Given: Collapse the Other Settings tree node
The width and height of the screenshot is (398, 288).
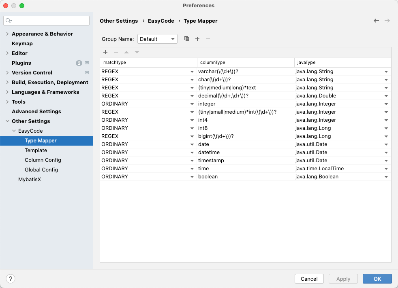Looking at the screenshot, I should click(7, 121).
